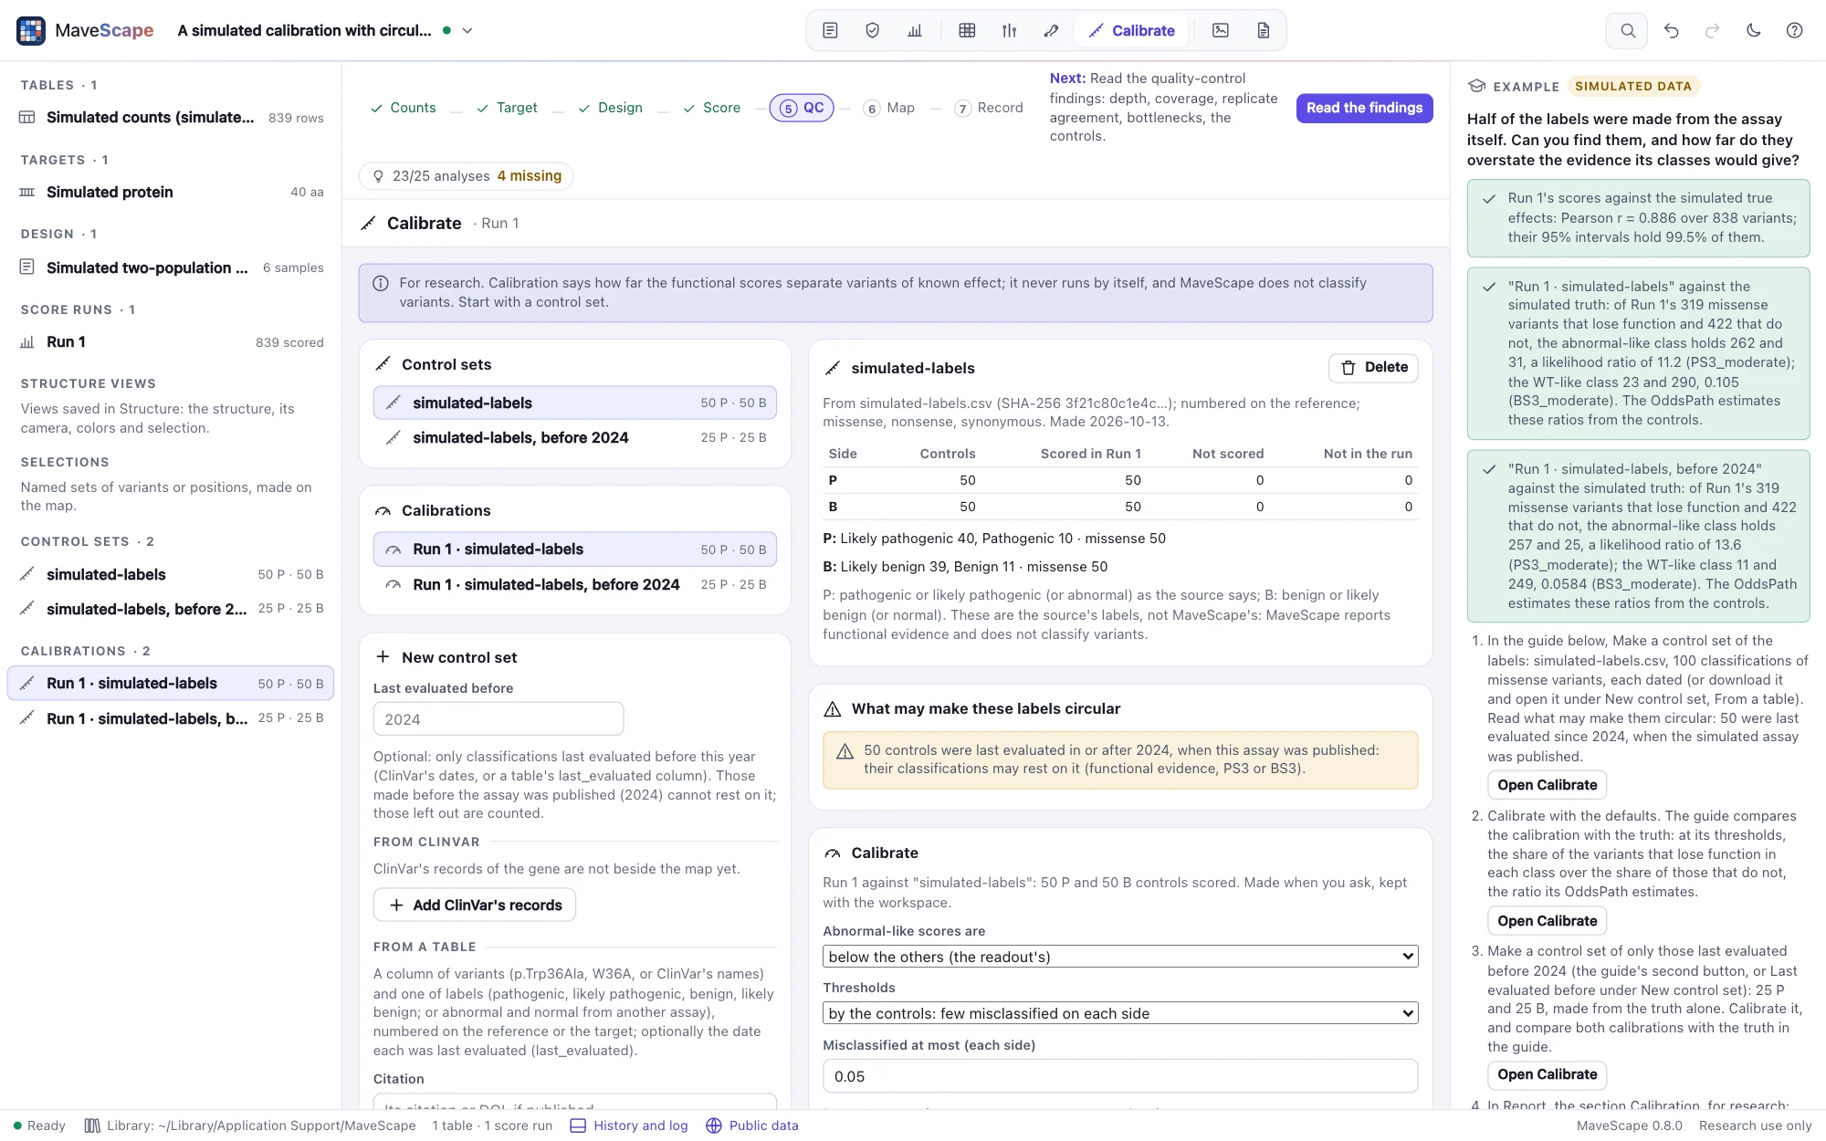Click Open Calibrate under guide step 2

click(x=1547, y=921)
